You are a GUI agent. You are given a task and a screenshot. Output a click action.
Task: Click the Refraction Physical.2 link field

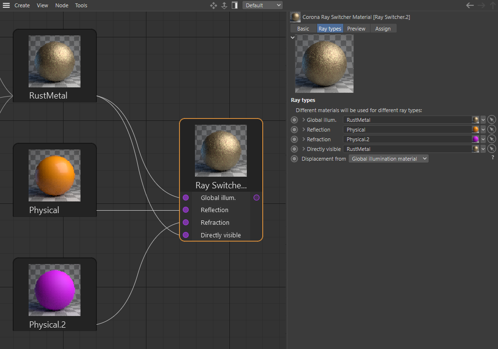tap(407, 139)
